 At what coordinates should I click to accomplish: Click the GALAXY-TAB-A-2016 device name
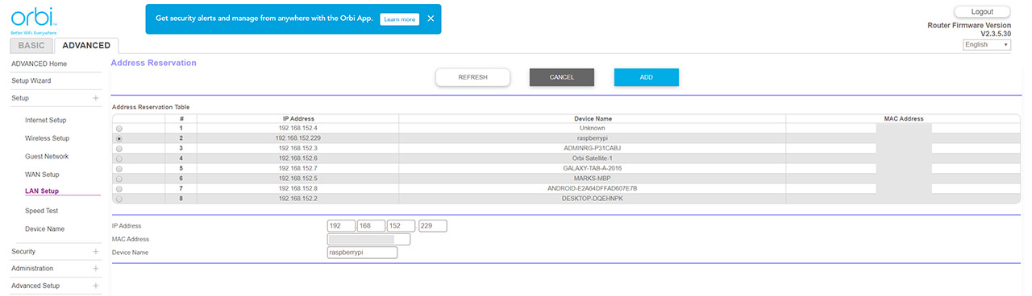coord(593,169)
